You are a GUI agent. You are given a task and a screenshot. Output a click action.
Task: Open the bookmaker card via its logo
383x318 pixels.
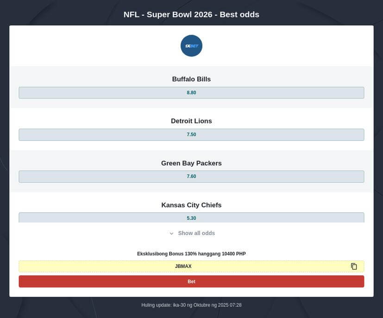(191, 45)
